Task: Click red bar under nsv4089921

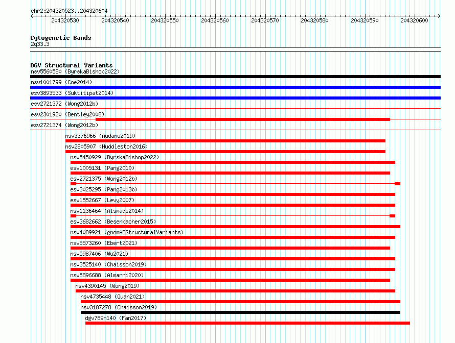Action: tap(233, 237)
